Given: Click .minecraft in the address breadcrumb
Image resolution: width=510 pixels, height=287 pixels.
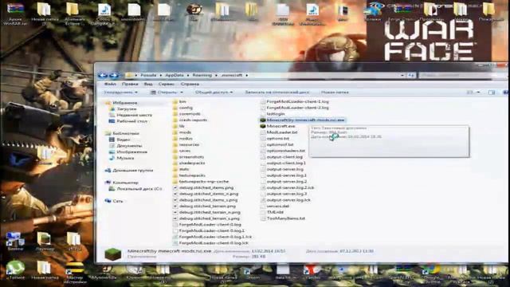Looking at the screenshot, I should [x=232, y=75].
